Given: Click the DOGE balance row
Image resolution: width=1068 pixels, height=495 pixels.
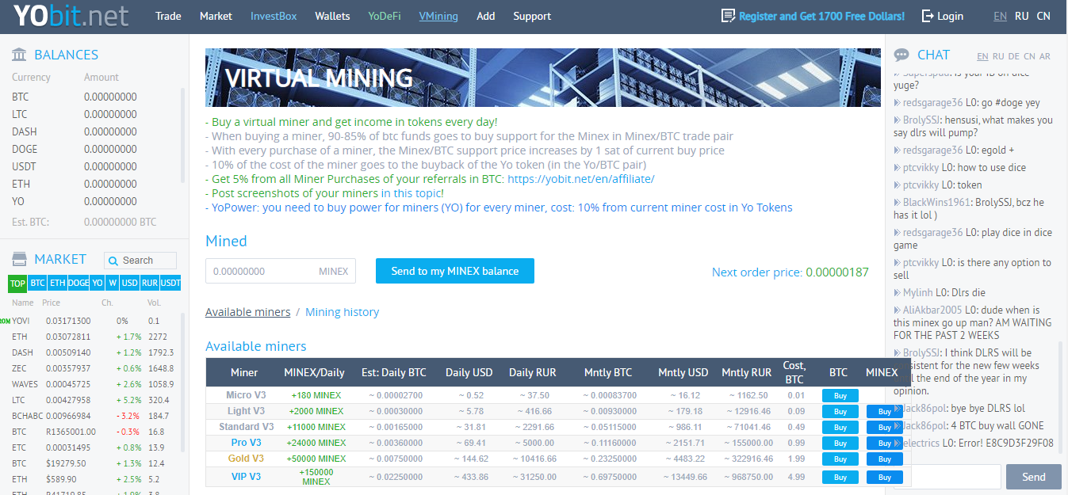Looking at the screenshot, I should click(94, 149).
